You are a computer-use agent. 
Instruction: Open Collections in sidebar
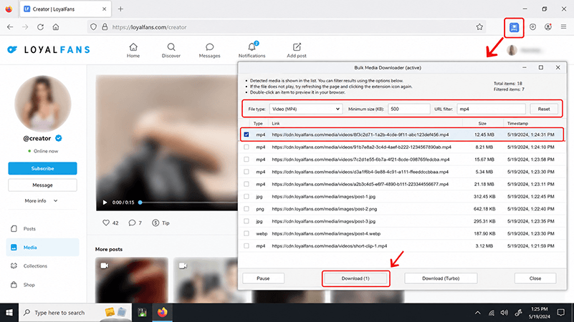coord(42,266)
